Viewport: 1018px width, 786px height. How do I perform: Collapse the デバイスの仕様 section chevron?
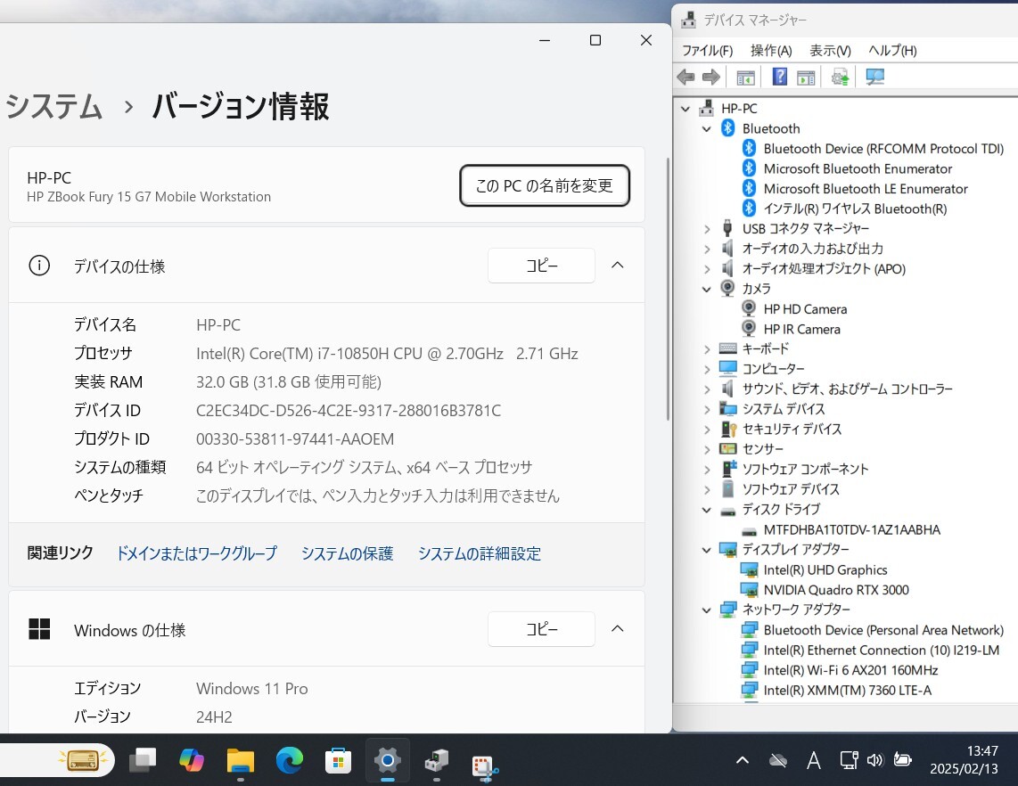click(617, 266)
